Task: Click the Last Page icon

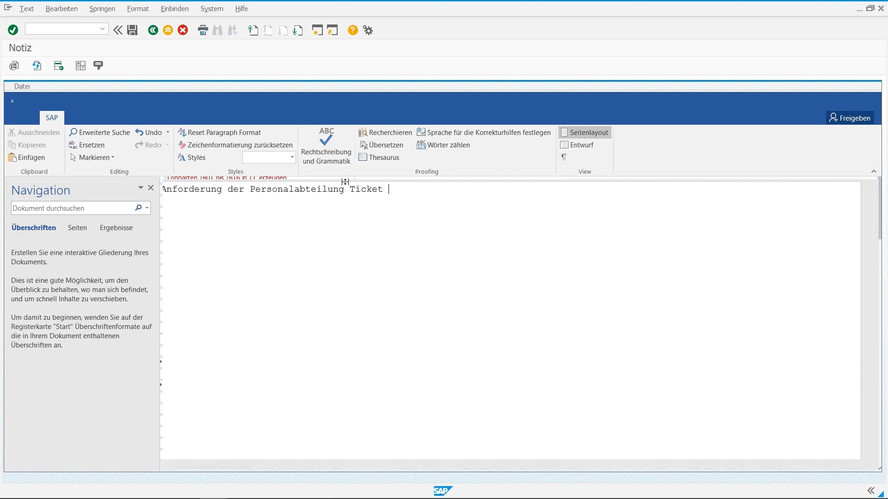Action: tap(298, 30)
